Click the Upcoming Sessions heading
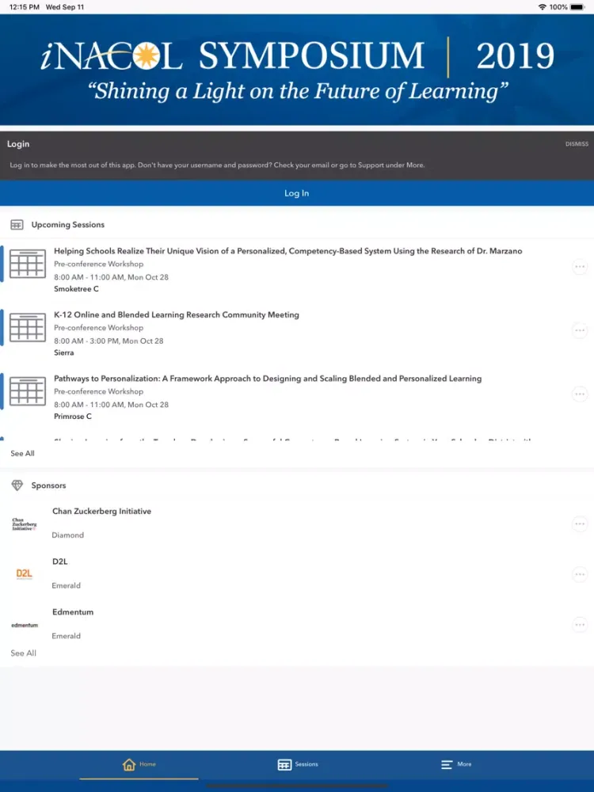 67,225
